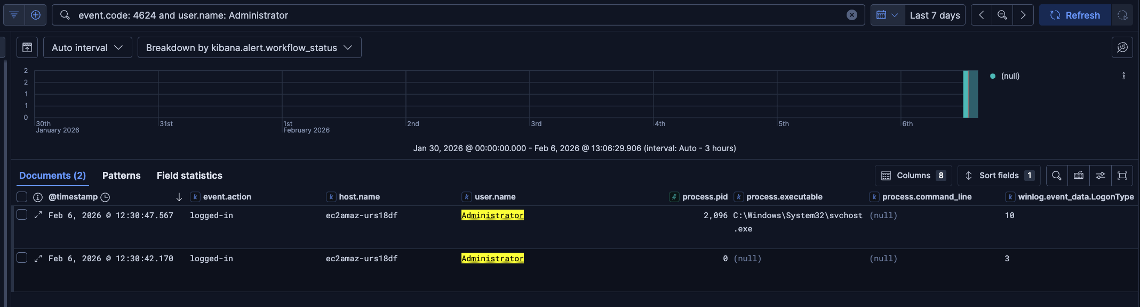Advance to next time window arrow
This screenshot has width=1140, height=307.
click(x=1023, y=15)
